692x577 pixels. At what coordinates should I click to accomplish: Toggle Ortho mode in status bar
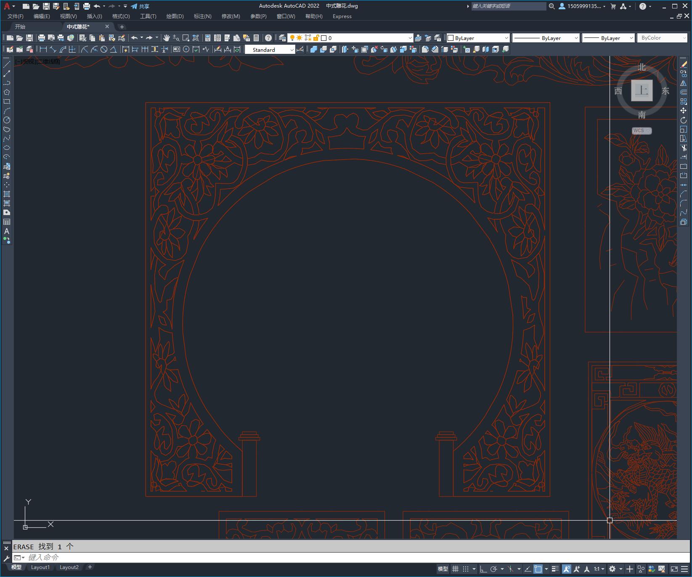tap(483, 569)
